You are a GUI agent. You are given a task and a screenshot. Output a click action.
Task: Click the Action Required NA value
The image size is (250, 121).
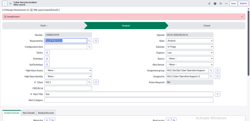[190, 82]
